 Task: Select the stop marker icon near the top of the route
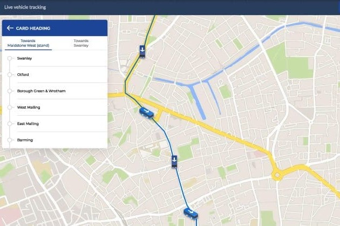142,51
